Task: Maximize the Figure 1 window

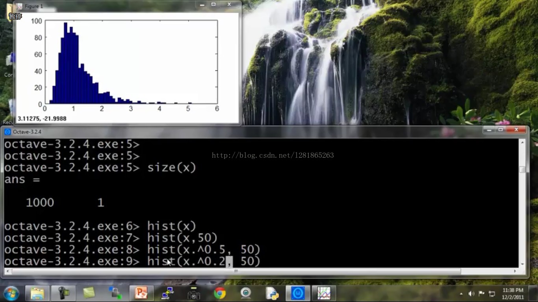Action: pos(213,5)
